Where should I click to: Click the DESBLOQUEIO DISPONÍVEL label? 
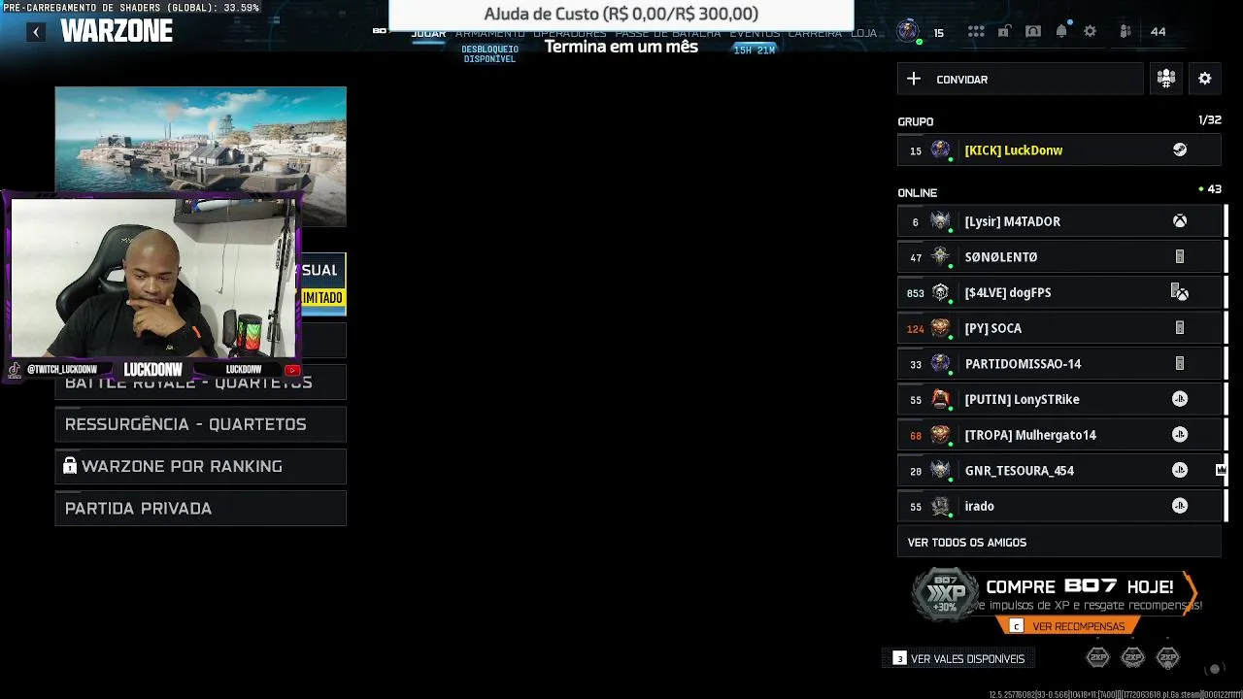(x=490, y=54)
